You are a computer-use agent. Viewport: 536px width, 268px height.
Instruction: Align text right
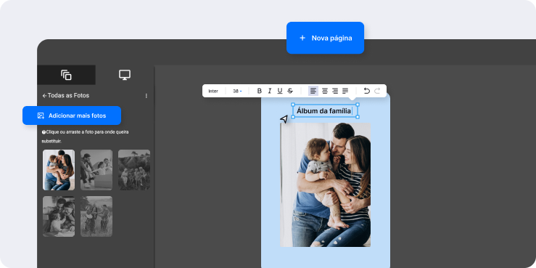pyautogui.click(x=335, y=91)
